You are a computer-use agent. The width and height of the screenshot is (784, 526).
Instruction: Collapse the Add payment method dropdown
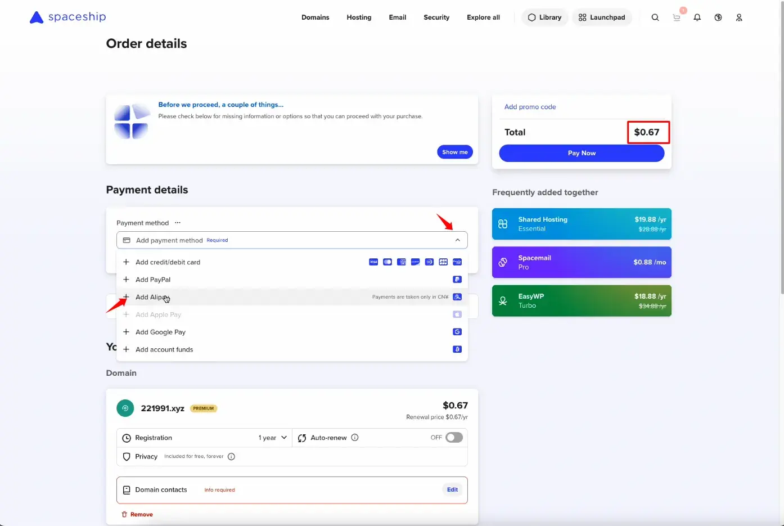(x=458, y=240)
